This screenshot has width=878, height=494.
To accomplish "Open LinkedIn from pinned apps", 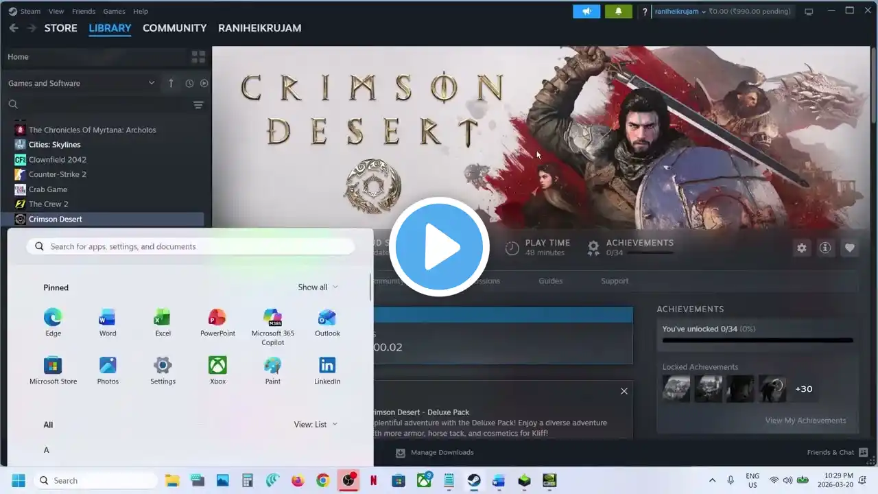I will tap(327, 370).
